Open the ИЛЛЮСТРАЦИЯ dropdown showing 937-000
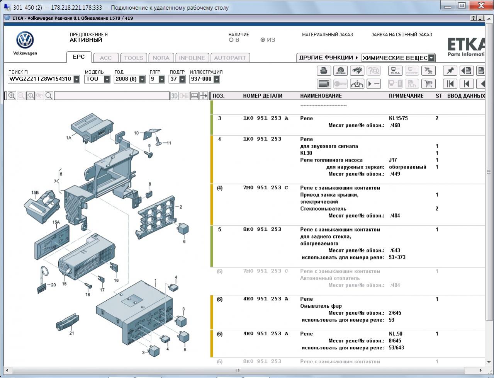 tap(217, 79)
